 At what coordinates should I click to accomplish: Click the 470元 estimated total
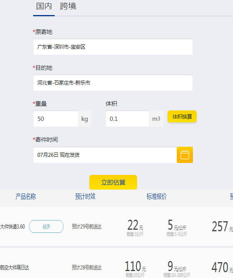click(222, 267)
